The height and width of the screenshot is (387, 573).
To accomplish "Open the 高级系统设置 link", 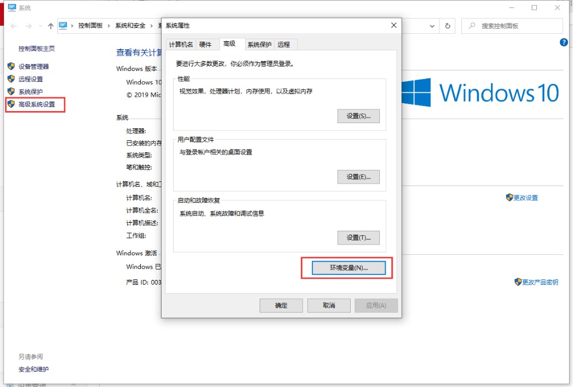I will tap(37, 105).
